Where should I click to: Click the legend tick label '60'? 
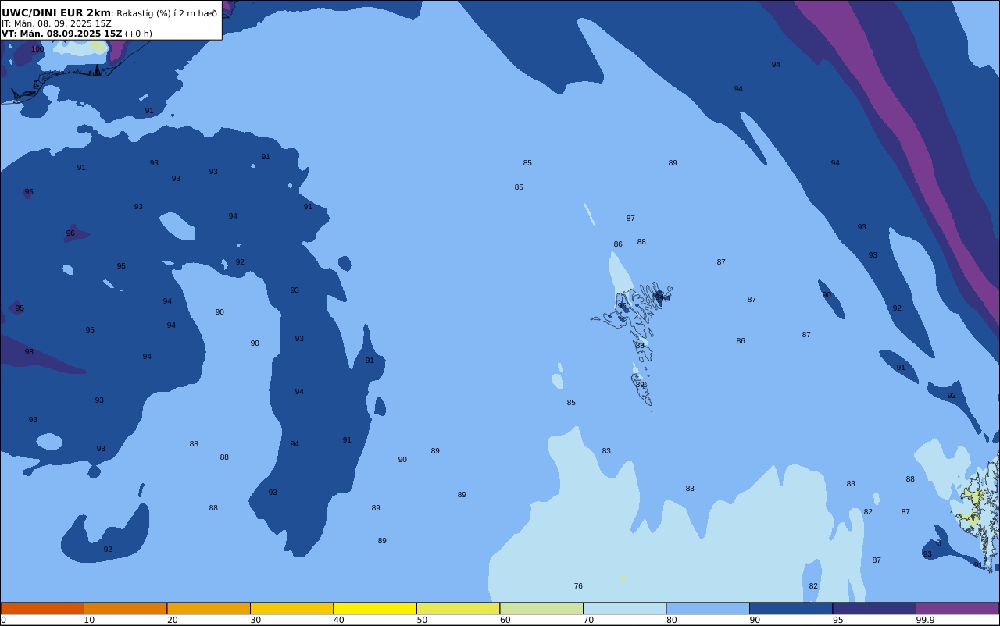tap(505, 620)
